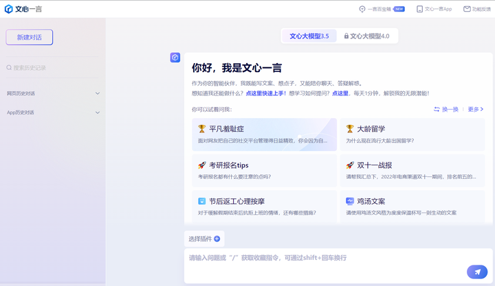Click chart icon of 鸡汤文案 card
This screenshot has width=495, height=286.
[350, 201]
